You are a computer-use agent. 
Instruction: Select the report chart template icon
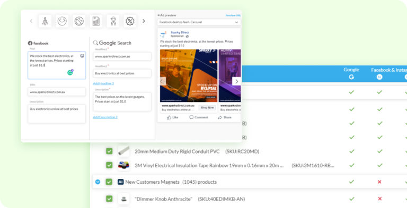click(96, 21)
